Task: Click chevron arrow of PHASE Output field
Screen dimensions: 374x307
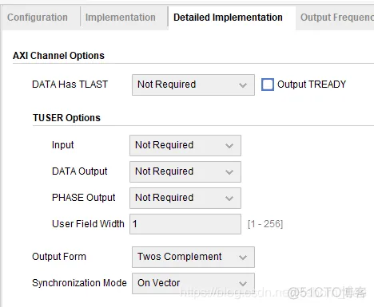Action: pos(229,199)
